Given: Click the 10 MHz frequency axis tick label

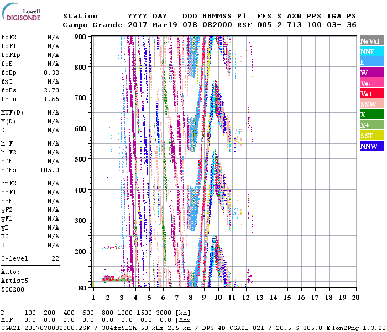Looking at the screenshot, I should pos(218,298).
